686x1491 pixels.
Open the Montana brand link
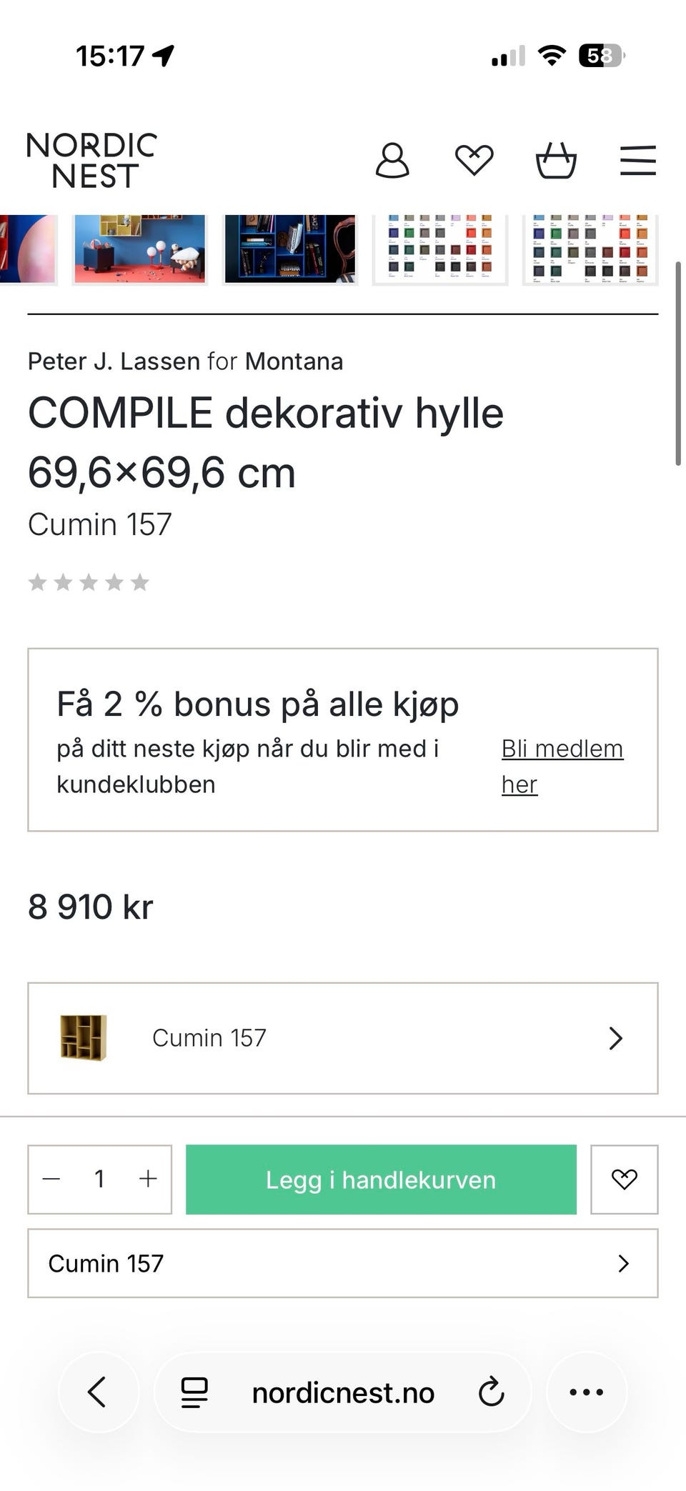[294, 361]
